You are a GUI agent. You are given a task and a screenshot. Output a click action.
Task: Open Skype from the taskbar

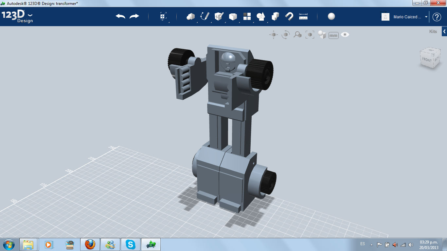(x=131, y=244)
